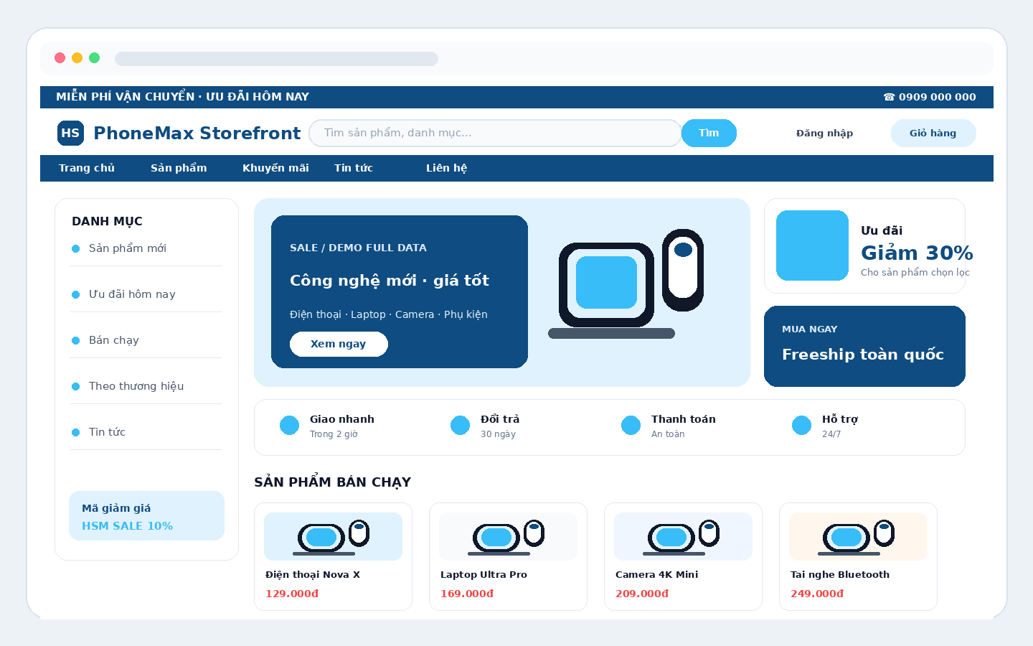Click the HSM SALE 10% code
Screen dimensions: 1033x646
point(127,526)
